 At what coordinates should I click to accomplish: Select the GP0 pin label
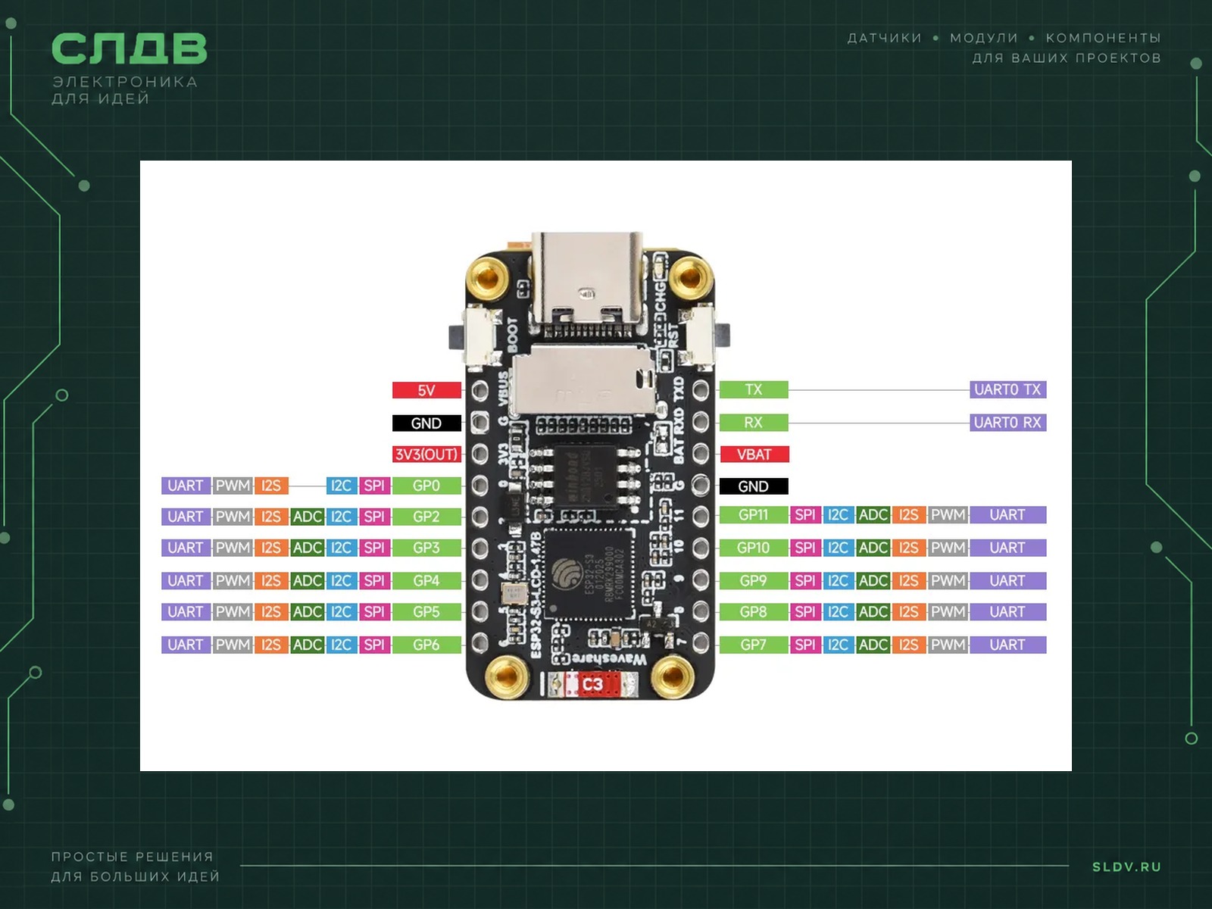[x=426, y=486]
